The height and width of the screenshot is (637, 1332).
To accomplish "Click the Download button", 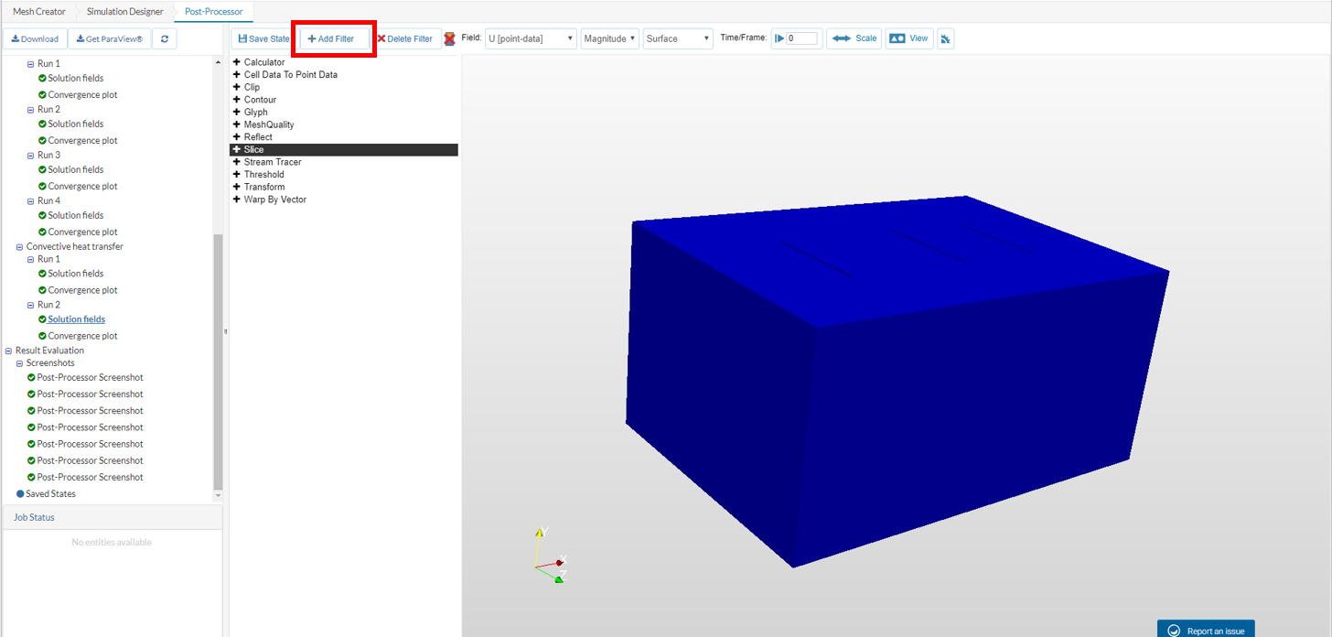I will point(35,38).
